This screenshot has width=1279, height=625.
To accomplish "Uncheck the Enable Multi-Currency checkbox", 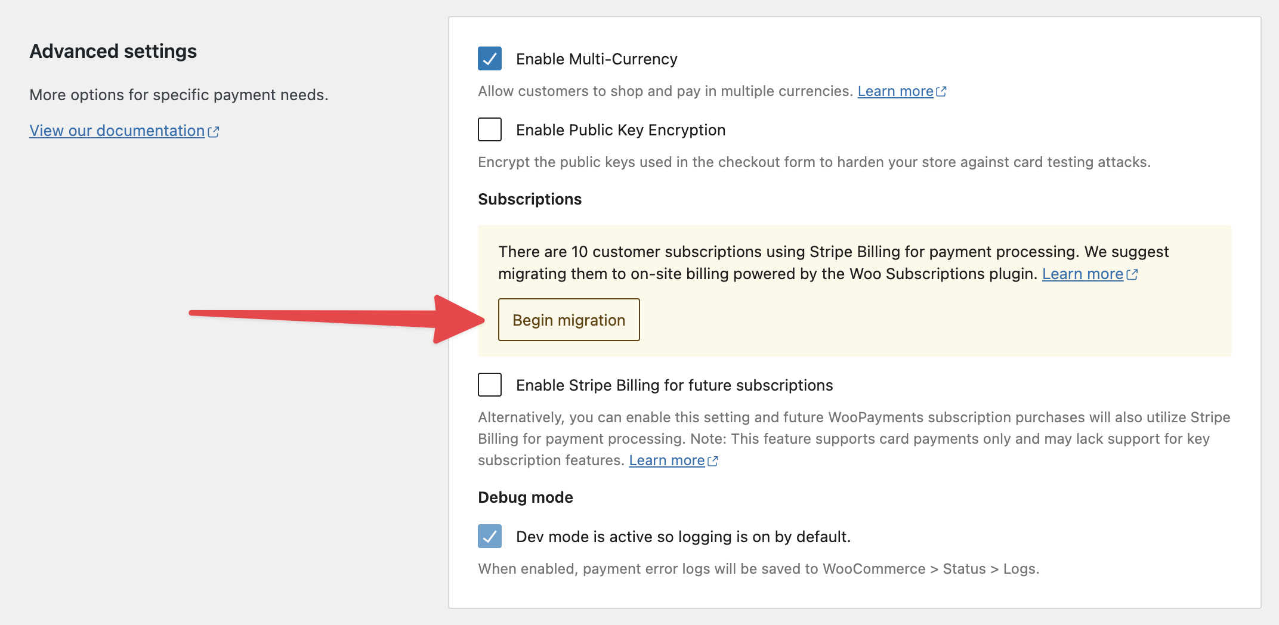I will click(490, 58).
